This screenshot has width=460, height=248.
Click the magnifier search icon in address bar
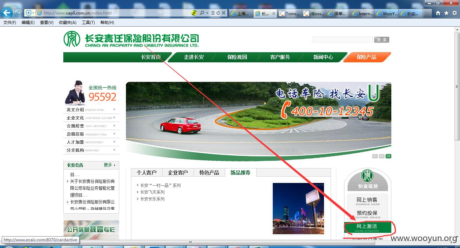click(202, 13)
